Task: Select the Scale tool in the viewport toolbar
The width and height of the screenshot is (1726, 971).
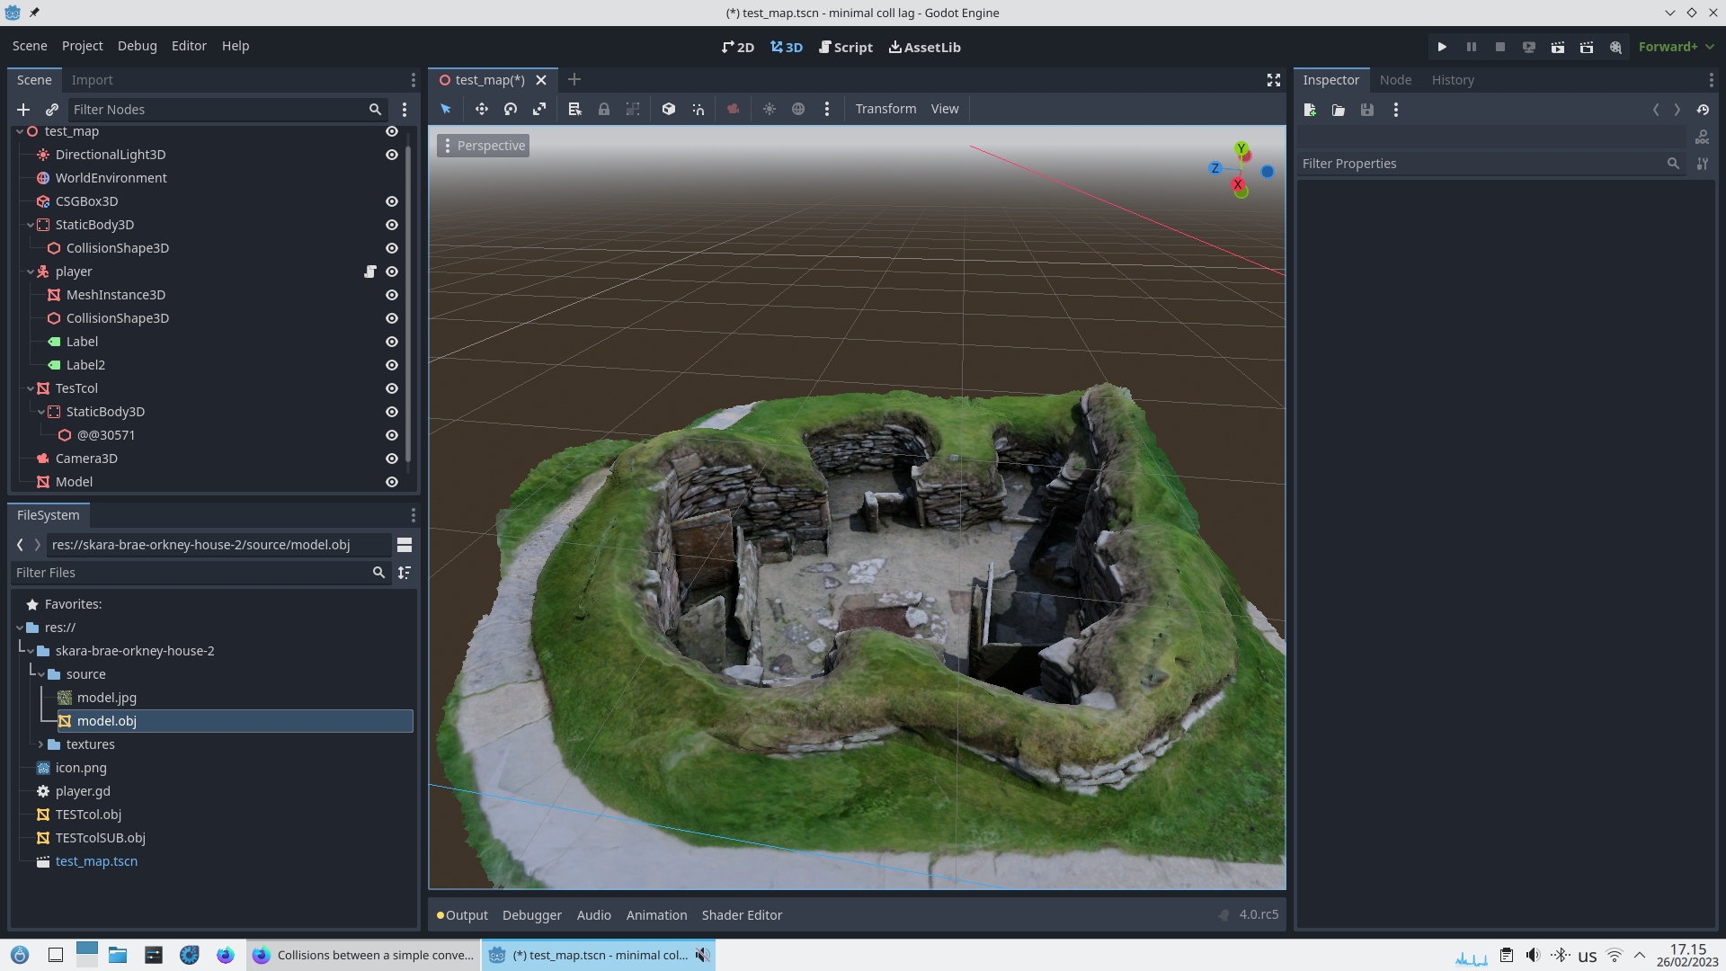Action: tap(540, 109)
